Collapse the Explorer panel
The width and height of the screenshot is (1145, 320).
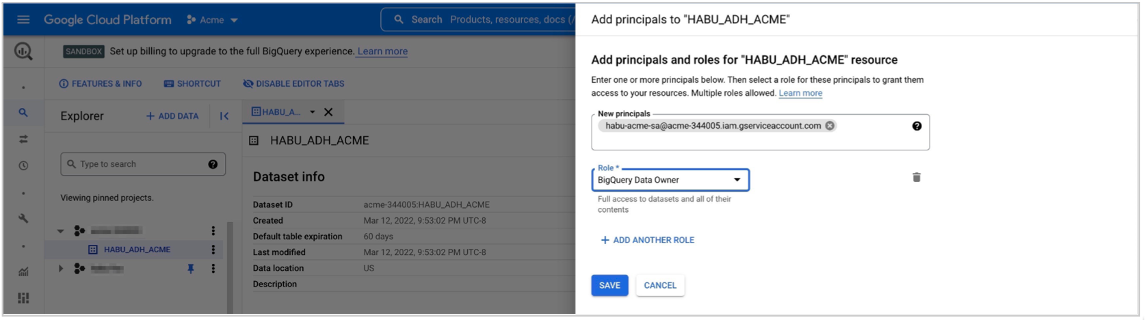point(224,116)
